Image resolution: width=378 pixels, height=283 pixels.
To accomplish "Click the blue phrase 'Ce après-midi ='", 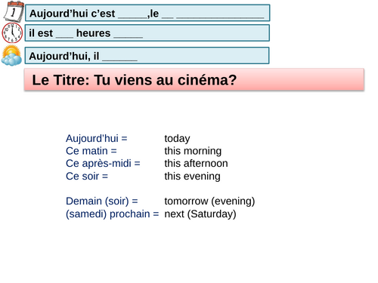I will [103, 164].
